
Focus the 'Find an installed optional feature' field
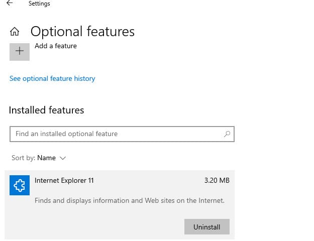[x=122, y=134]
